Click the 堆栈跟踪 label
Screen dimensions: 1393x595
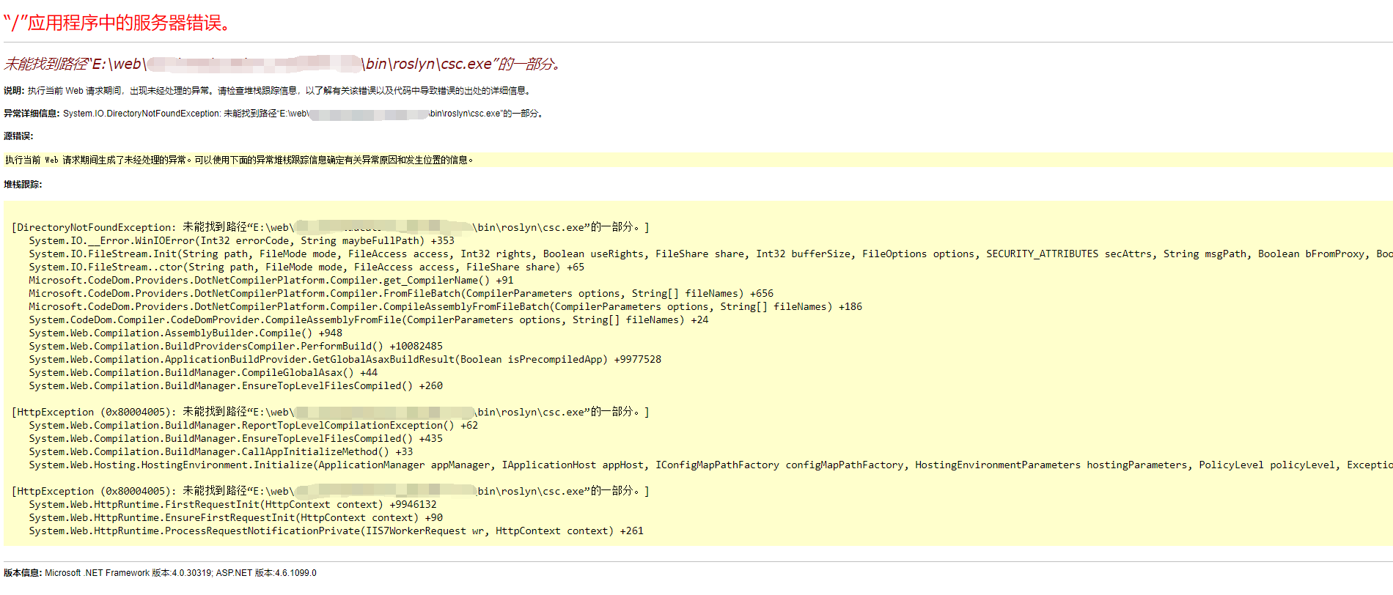tap(23, 185)
